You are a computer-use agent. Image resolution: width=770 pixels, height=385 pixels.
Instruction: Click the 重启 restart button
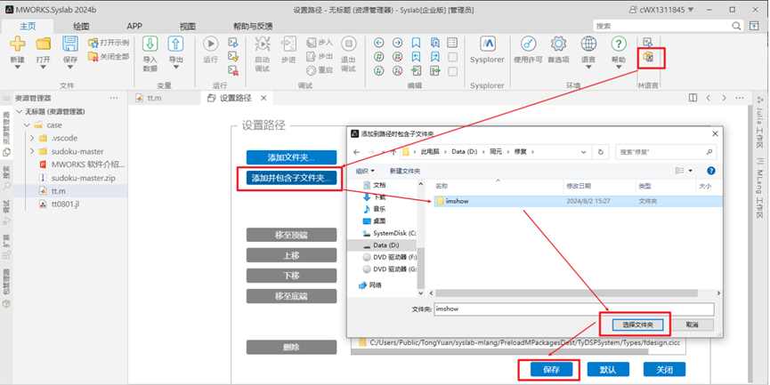point(320,70)
